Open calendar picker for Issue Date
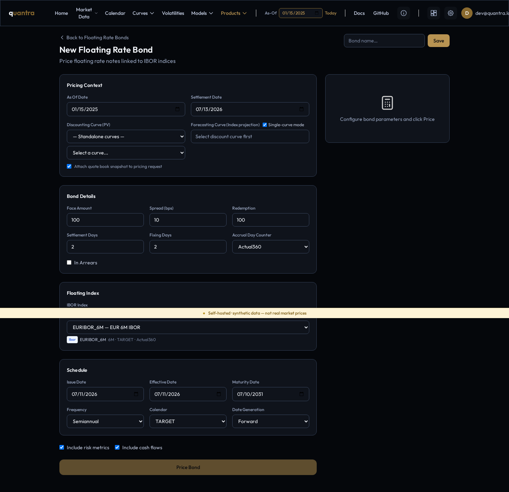This screenshot has height=492, width=509. [136, 394]
